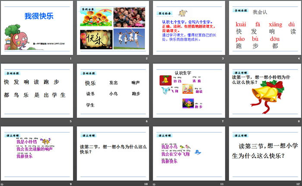Select slide 7 titled 认识生字
Screen dimensions: 302x186
(189, 91)
